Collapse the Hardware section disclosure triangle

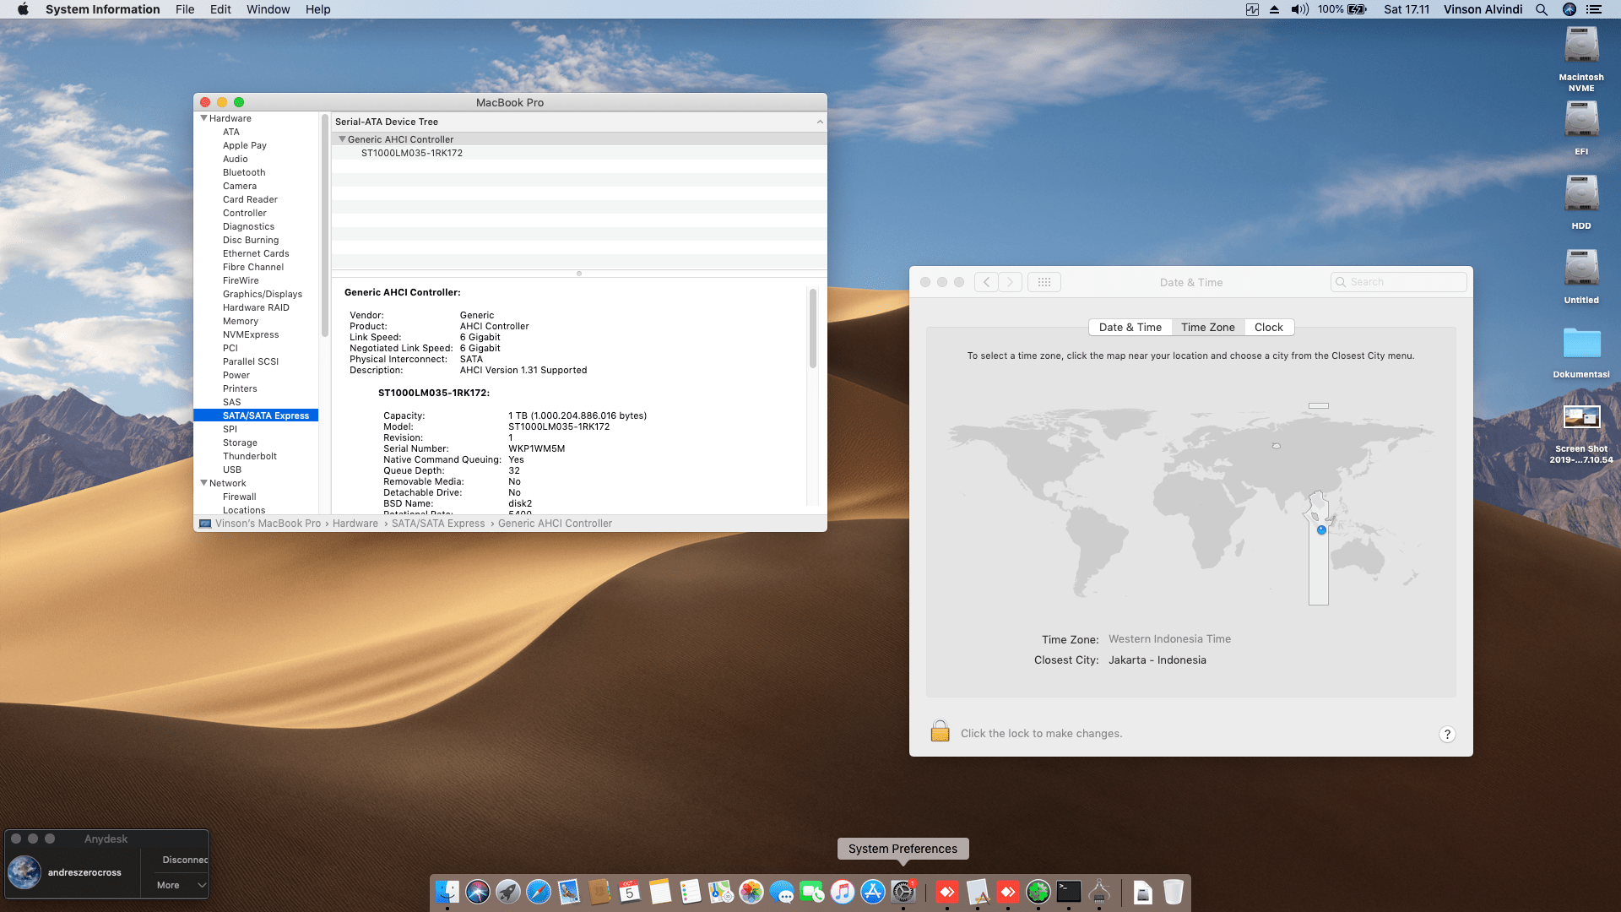[x=203, y=118]
